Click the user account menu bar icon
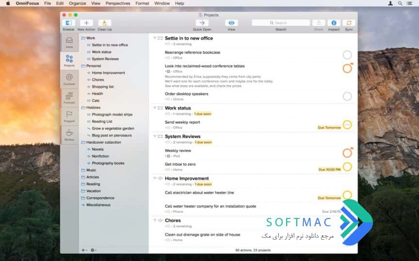This screenshot has width=419, height=261. click(390, 3)
